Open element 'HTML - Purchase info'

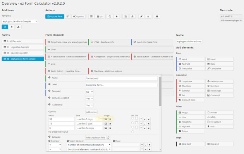109,42
